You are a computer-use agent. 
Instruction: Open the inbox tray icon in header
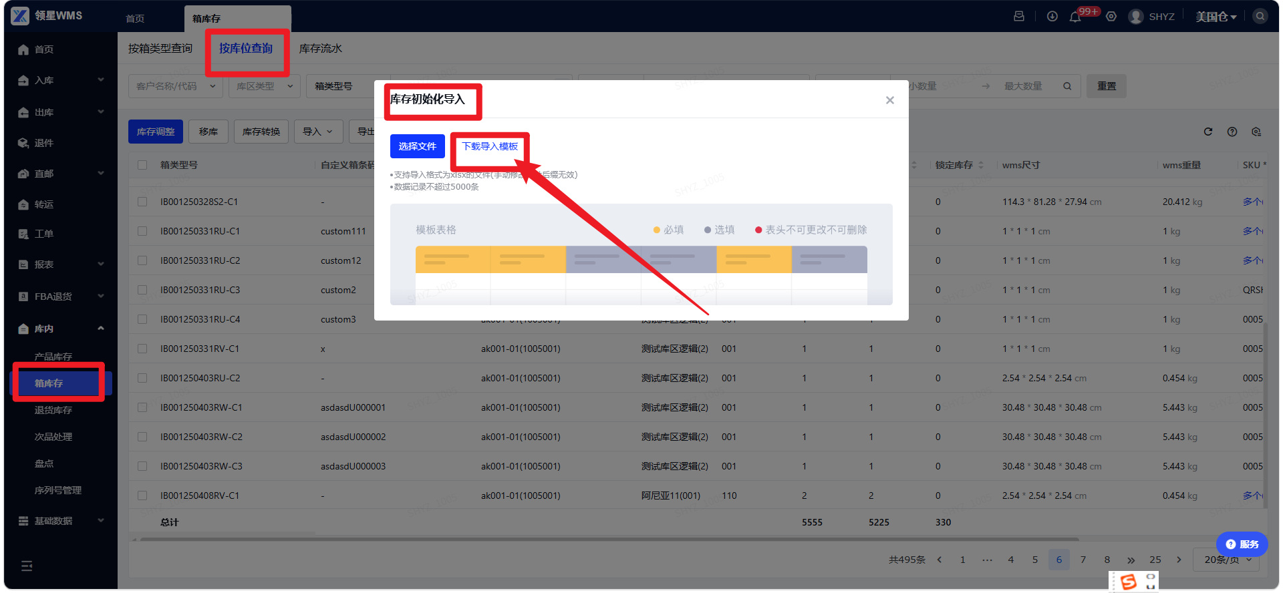click(1019, 16)
